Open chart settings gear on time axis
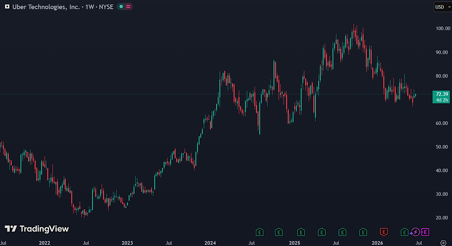 [443, 243]
